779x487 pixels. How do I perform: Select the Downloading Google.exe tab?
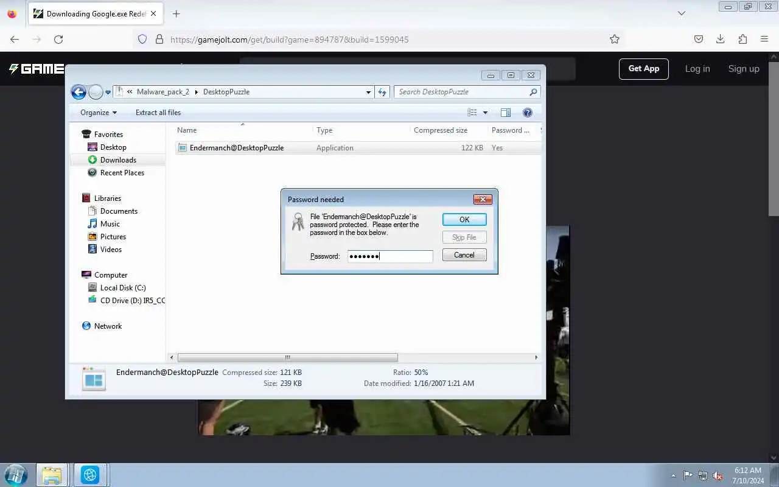click(x=96, y=14)
